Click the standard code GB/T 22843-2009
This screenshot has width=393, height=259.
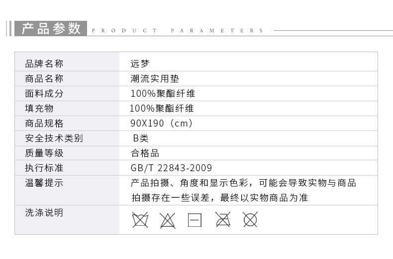coord(171,168)
